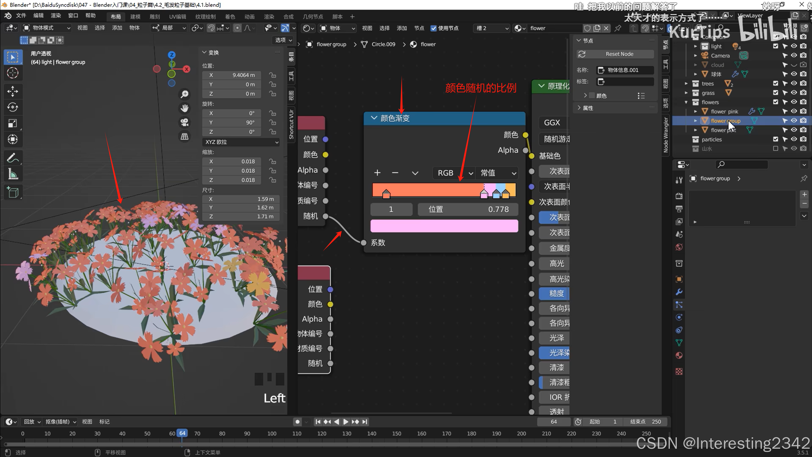This screenshot has height=457, width=812.
Task: Enable the 山水 collection checkbox
Action: [776, 149]
